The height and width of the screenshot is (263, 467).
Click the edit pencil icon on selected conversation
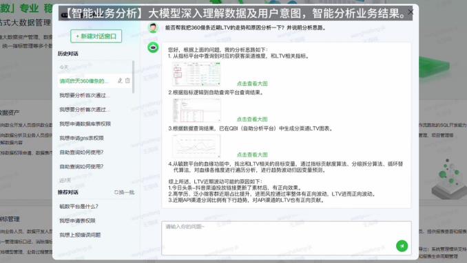120,80
